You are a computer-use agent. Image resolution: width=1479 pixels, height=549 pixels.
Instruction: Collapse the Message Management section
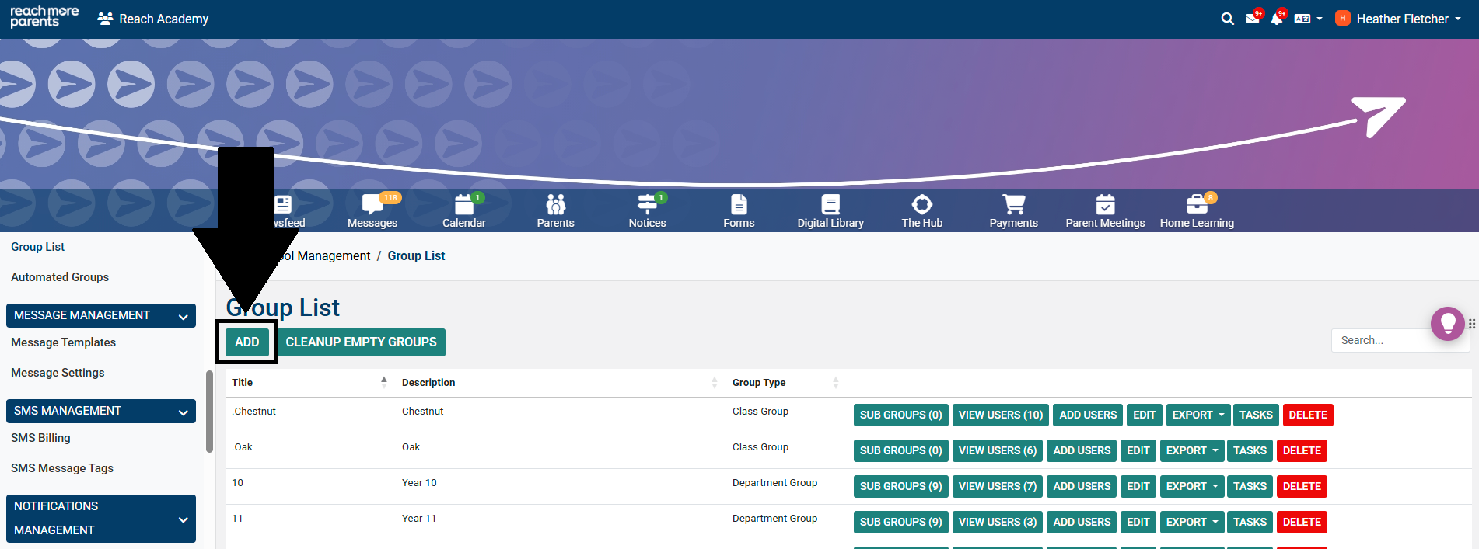(183, 316)
